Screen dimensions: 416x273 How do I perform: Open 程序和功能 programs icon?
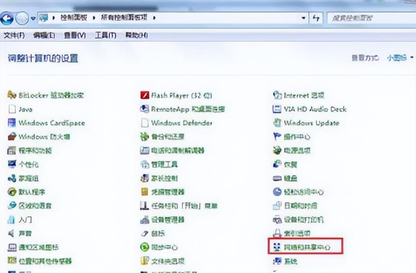(x=12, y=150)
